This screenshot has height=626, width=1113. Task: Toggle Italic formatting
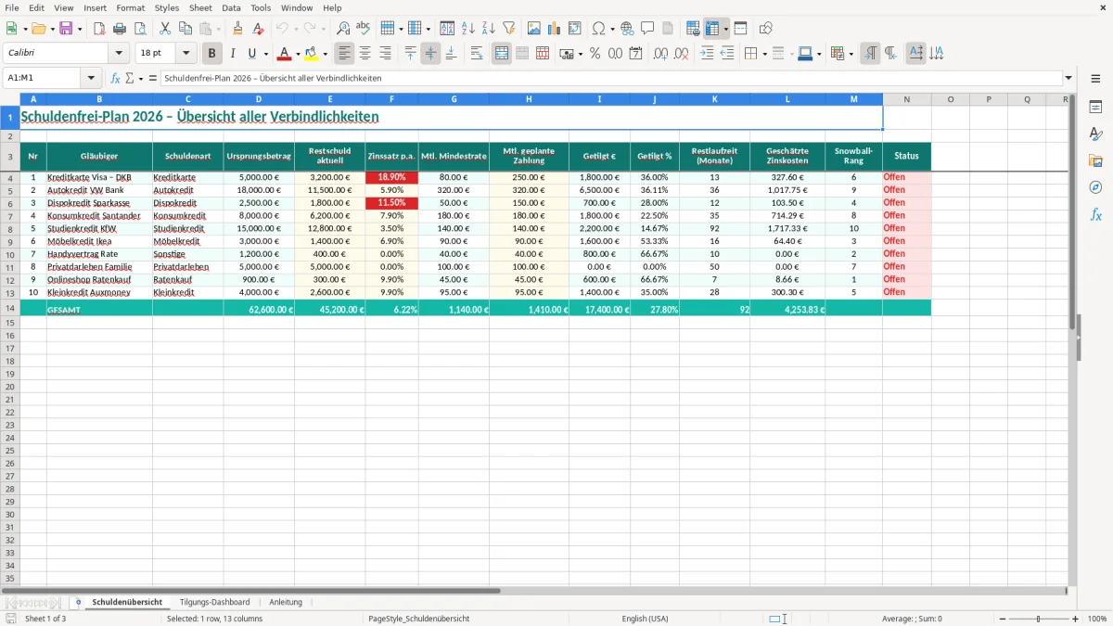tap(233, 54)
